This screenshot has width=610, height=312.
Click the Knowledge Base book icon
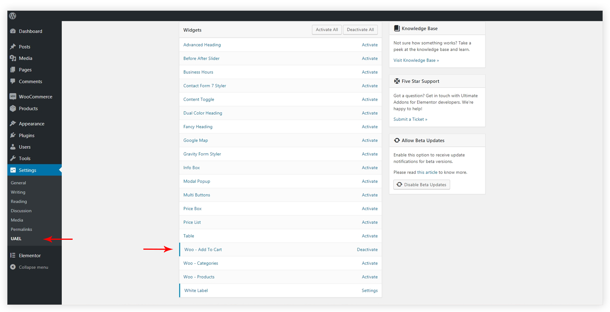point(397,28)
